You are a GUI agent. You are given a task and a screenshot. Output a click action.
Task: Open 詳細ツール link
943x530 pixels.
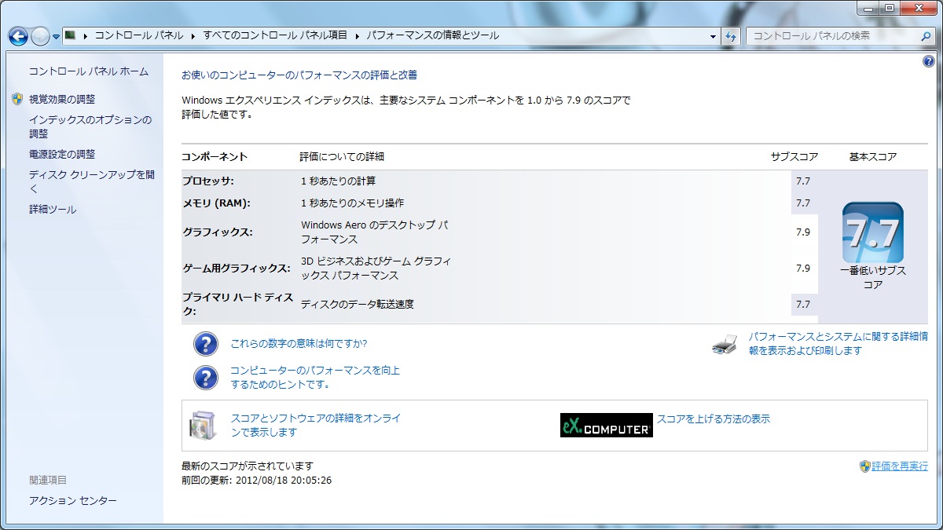coord(52,210)
